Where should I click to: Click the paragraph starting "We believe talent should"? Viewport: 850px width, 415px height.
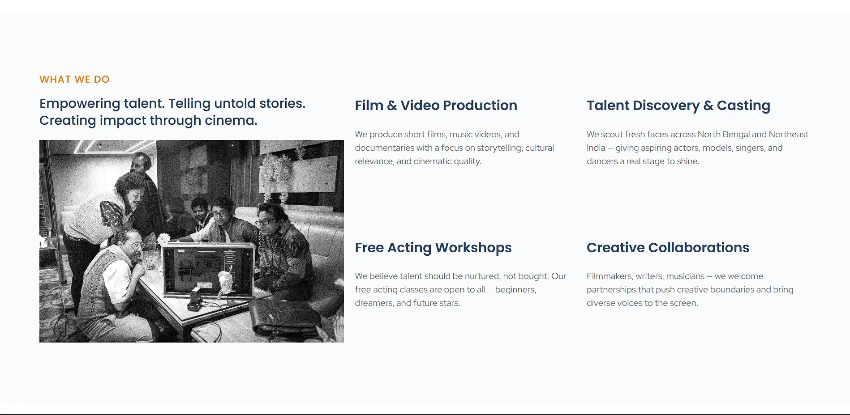point(460,290)
